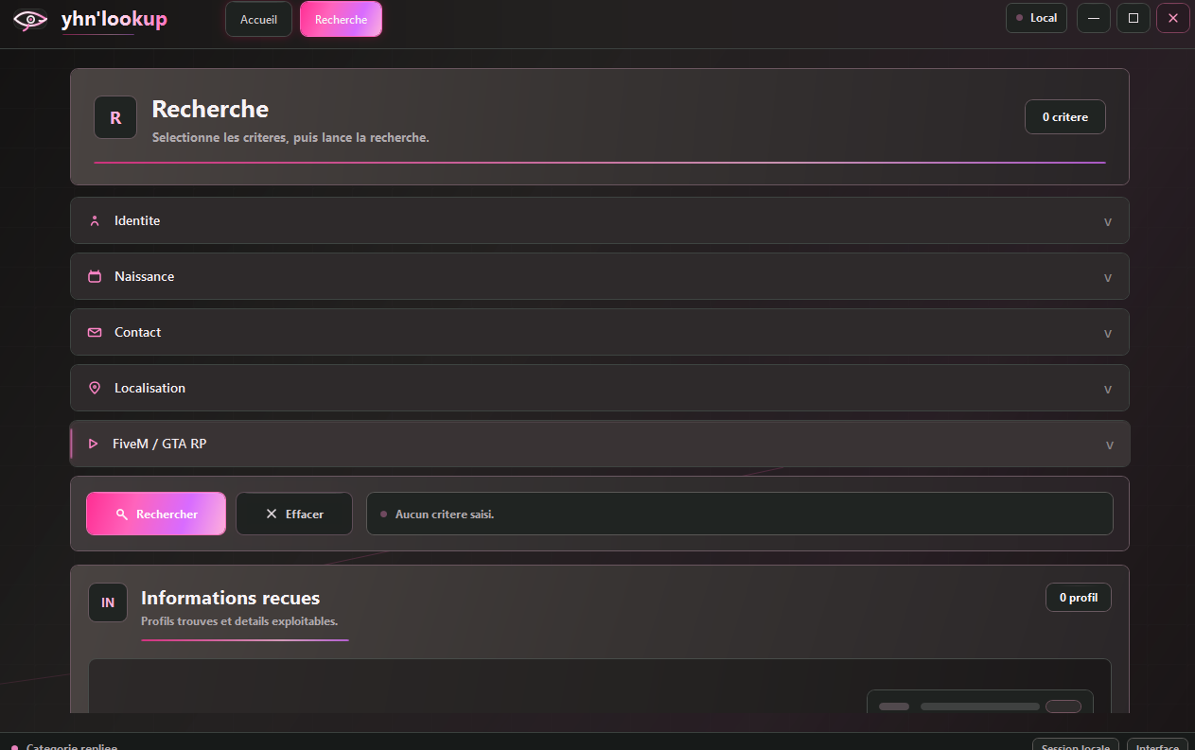This screenshot has width=1195, height=750.
Task: Click the Interface status bar button
Action: pos(1158,745)
